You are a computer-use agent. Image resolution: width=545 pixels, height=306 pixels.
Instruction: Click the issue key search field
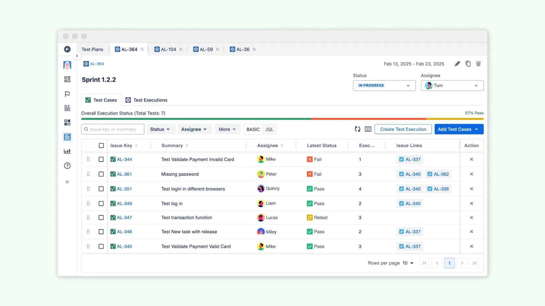click(x=113, y=129)
